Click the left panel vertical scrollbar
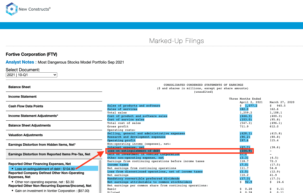 pyautogui.click(x=100, y=176)
